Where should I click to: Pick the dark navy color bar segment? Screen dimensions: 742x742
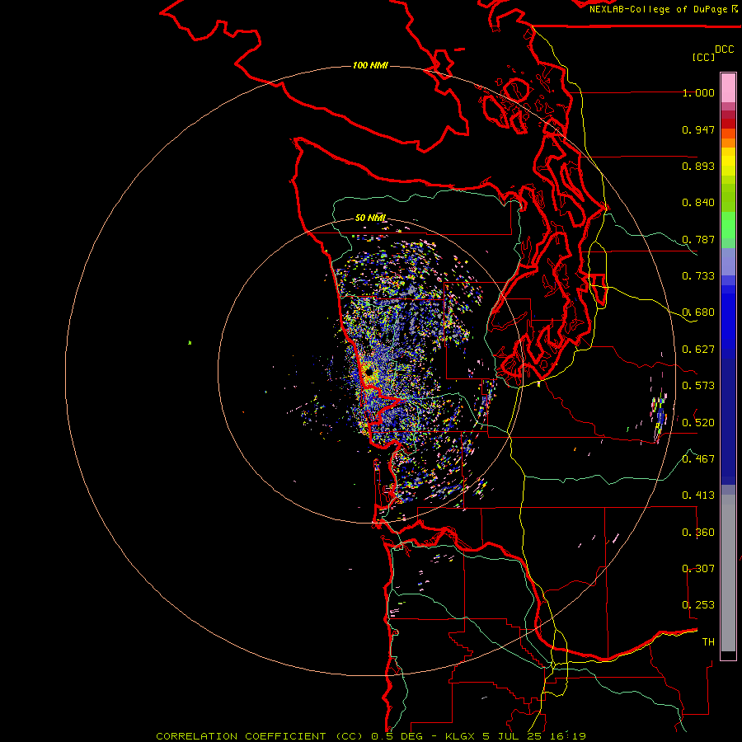pos(728,421)
